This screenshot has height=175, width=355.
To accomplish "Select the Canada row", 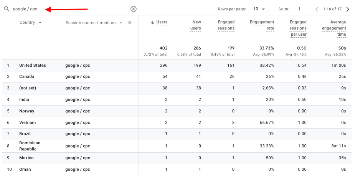I will pyautogui.click(x=27, y=77).
